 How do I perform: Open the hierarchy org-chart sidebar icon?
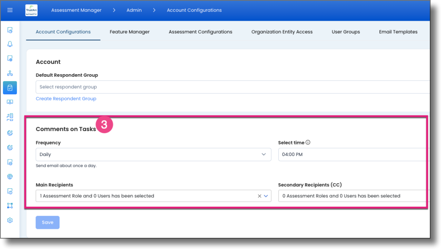click(10, 73)
